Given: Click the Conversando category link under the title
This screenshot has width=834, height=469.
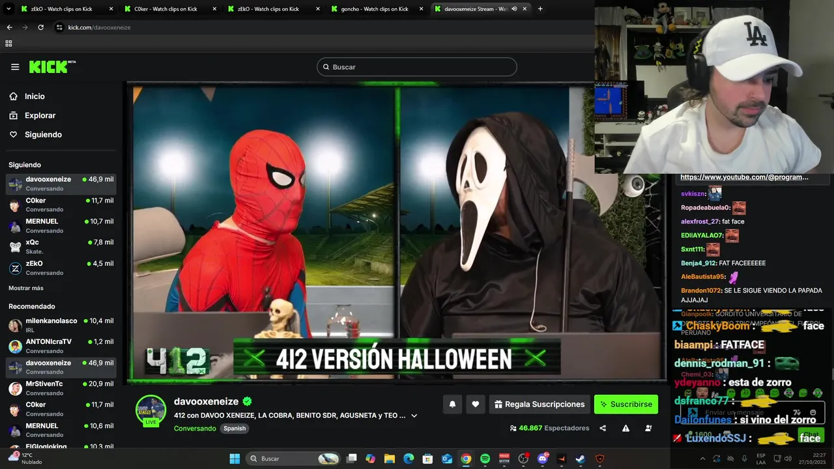Looking at the screenshot, I should tap(195, 429).
